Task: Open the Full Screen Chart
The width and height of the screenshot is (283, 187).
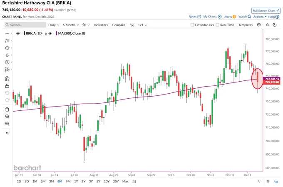Action: pos(266,11)
